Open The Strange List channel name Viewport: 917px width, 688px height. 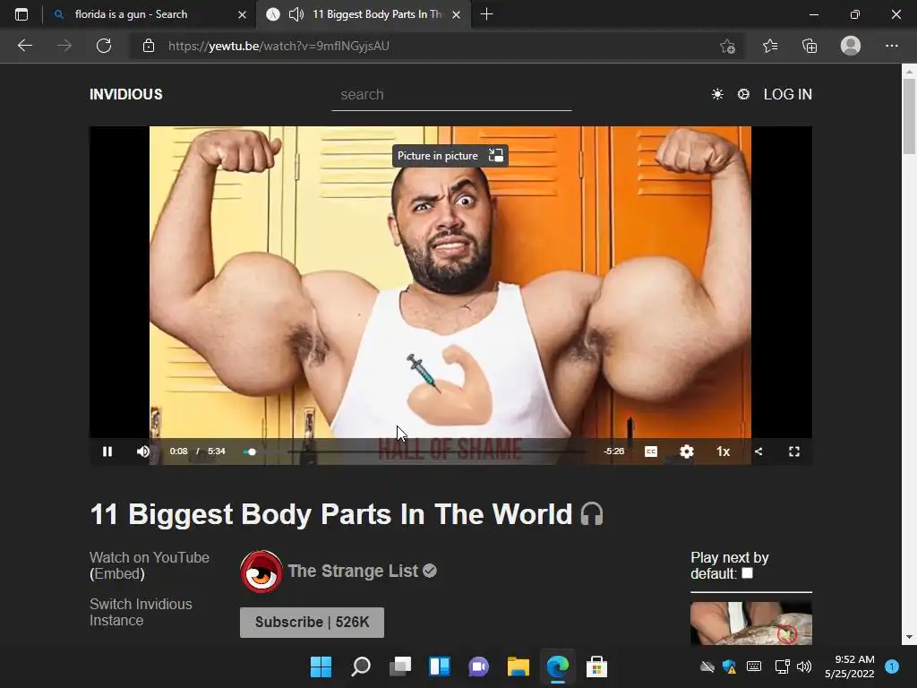click(x=353, y=571)
